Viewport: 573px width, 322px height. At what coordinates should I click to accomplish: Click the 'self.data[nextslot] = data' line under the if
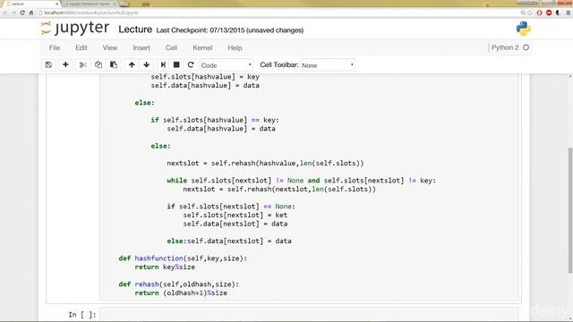click(235, 225)
